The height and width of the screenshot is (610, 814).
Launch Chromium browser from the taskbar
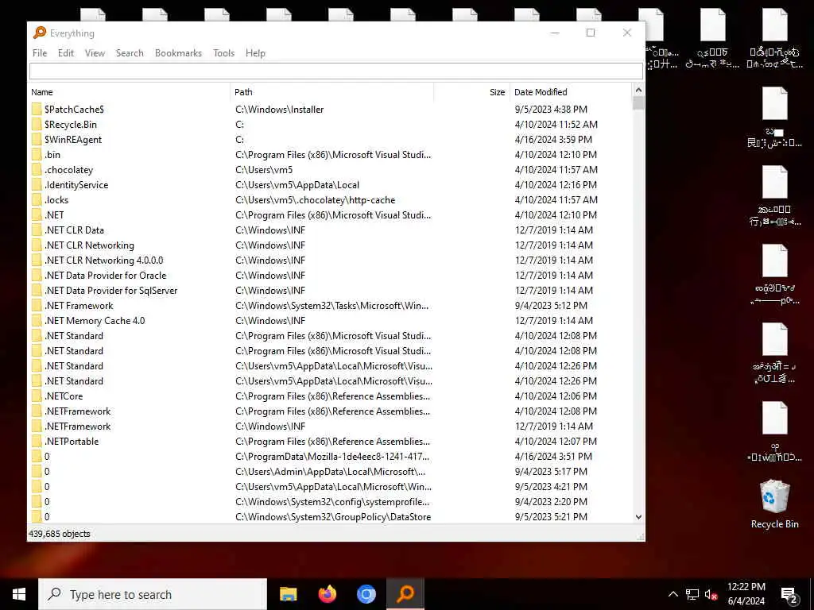[x=366, y=594]
